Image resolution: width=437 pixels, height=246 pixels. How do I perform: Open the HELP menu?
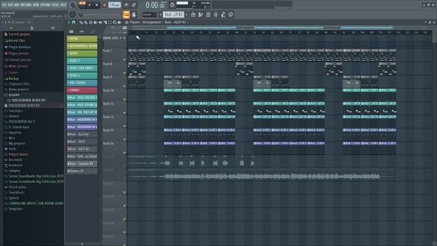coord(64,5)
